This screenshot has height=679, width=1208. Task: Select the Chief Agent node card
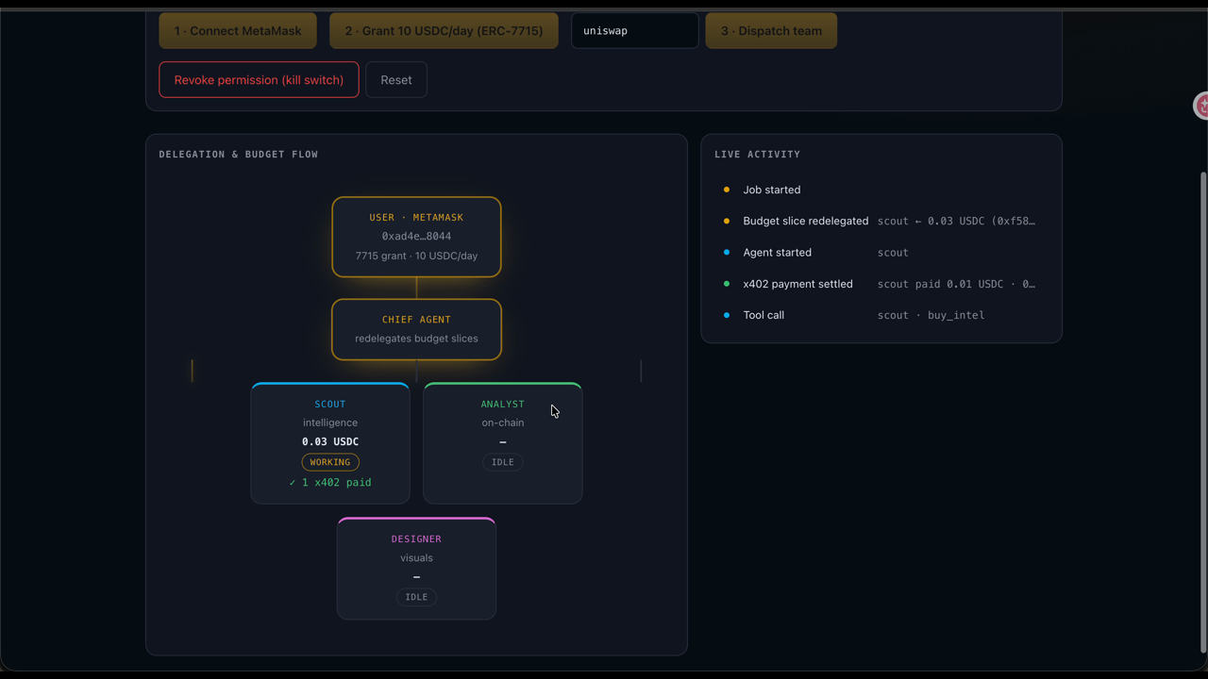pos(416,329)
